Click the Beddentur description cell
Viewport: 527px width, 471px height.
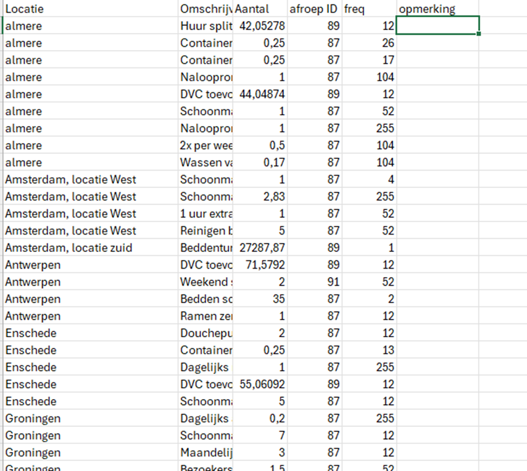point(205,247)
